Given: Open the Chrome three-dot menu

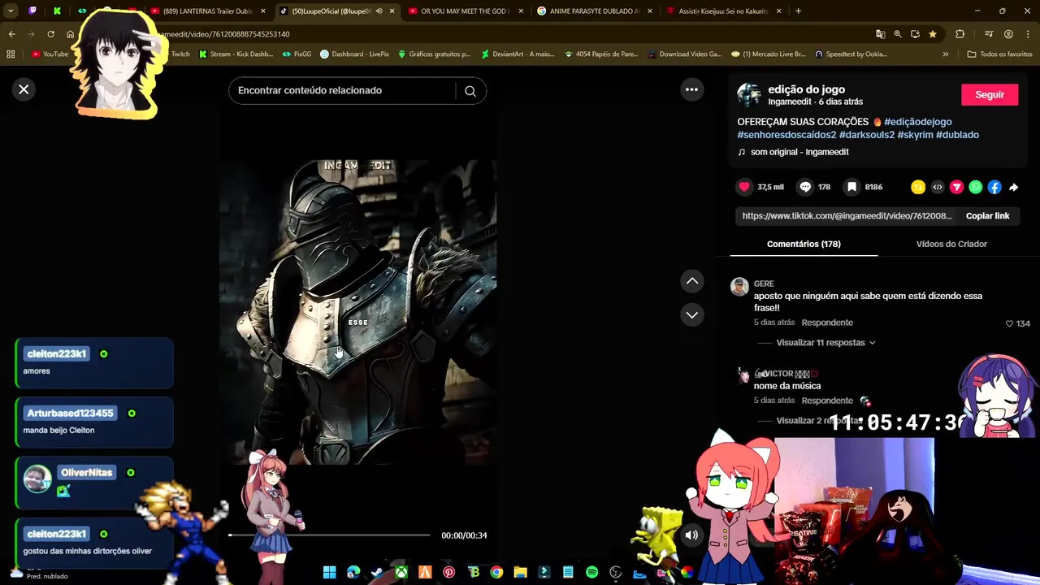Looking at the screenshot, I should (1027, 34).
